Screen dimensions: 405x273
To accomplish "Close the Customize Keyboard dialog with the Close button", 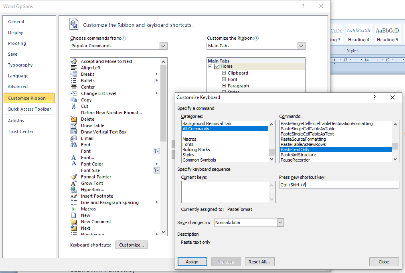I will 384,262.
